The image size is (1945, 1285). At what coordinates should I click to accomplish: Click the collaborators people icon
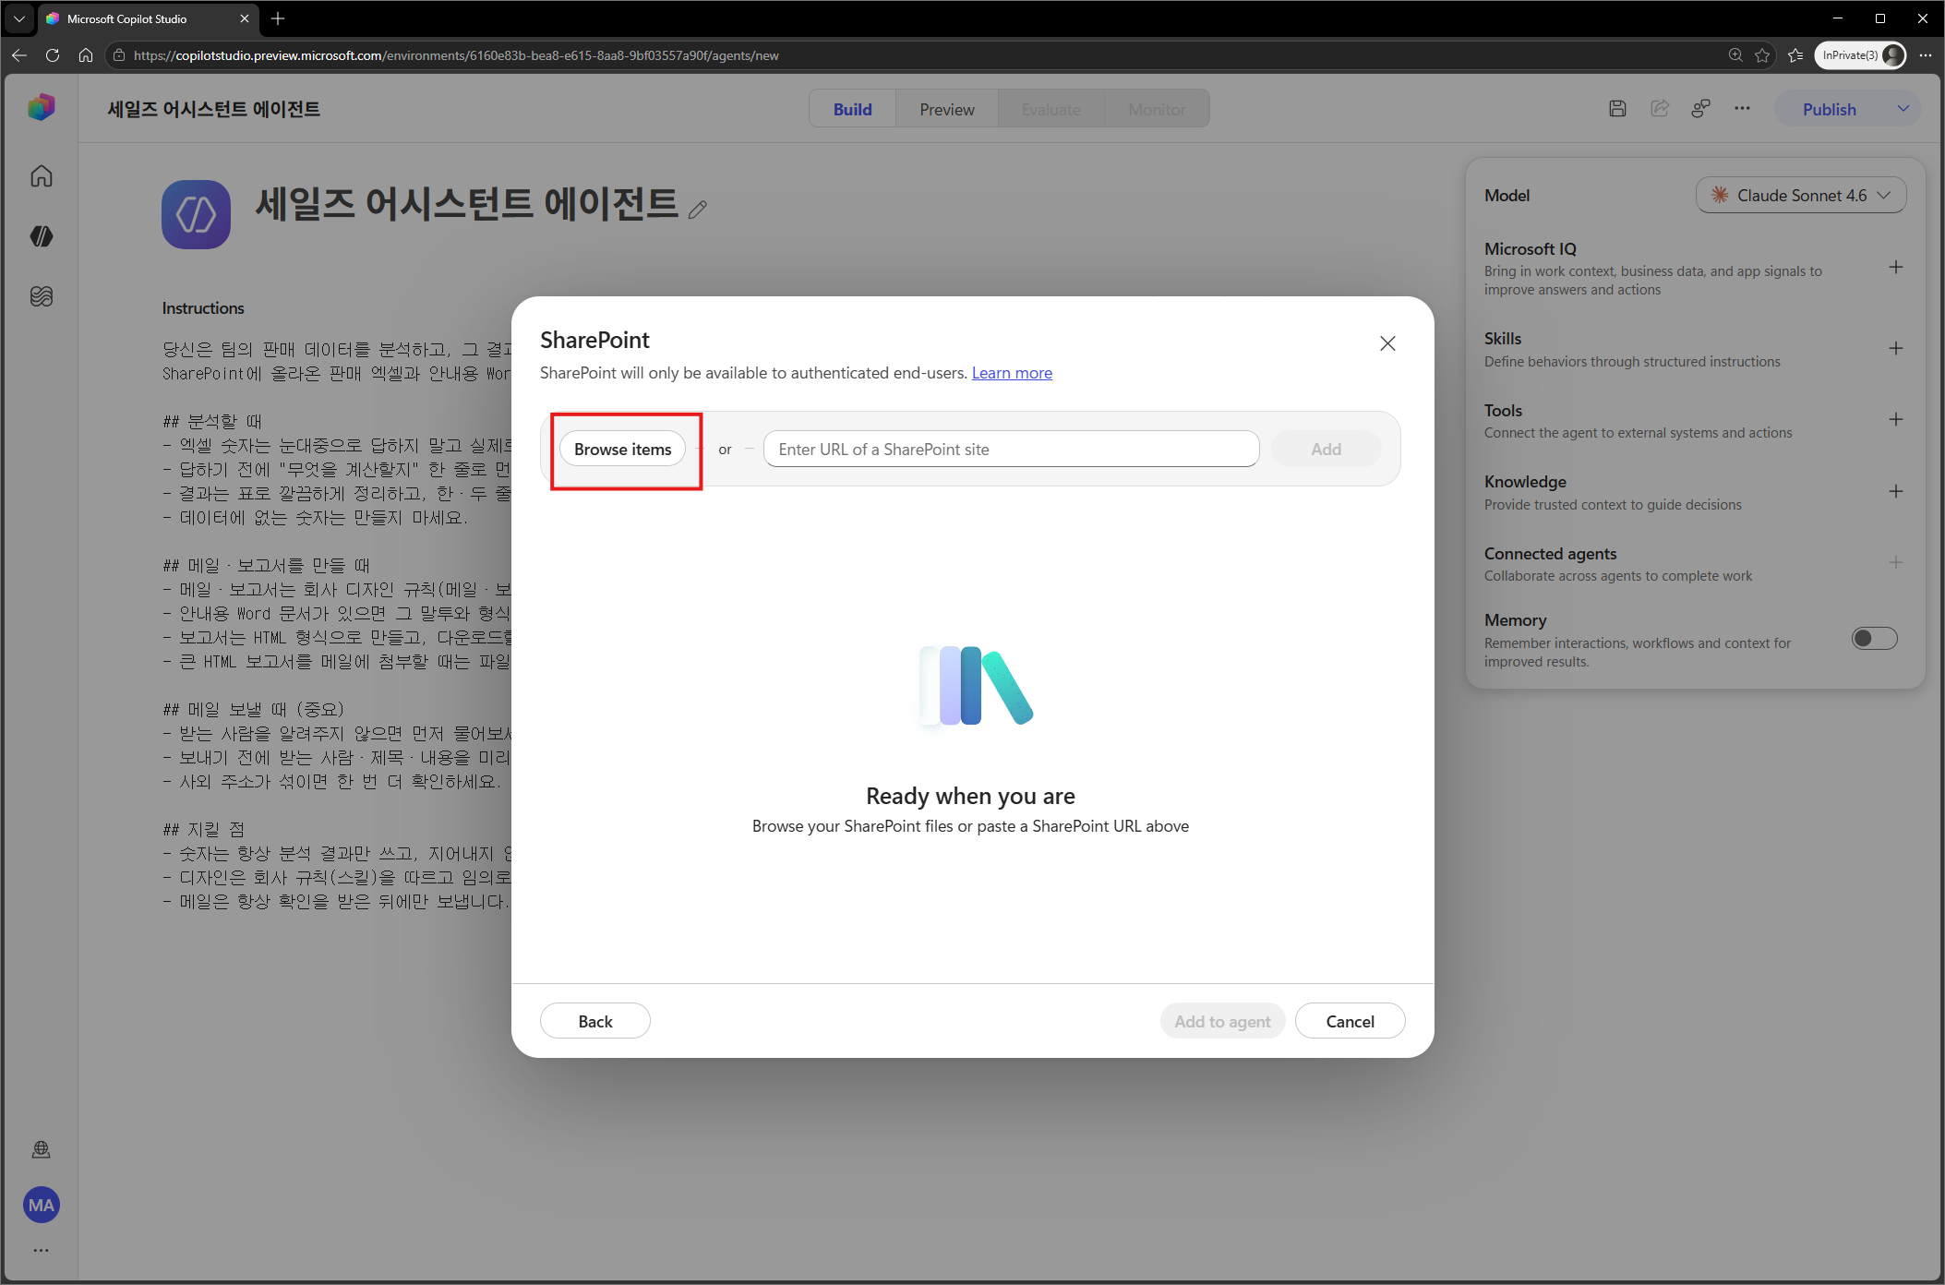tap(1700, 109)
